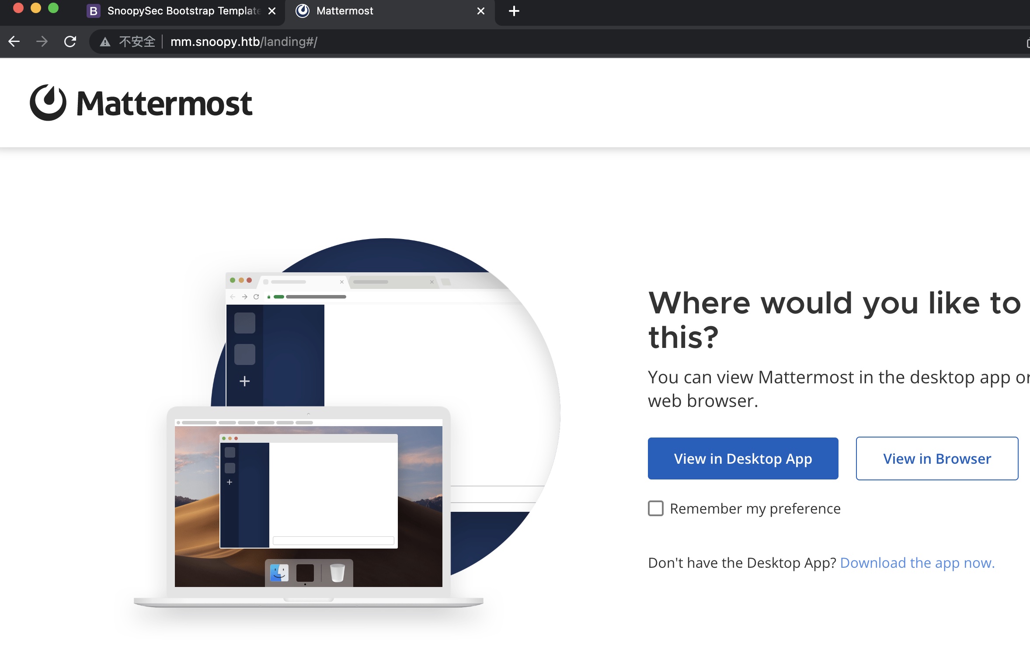Close the Mattermost tab

point(481,11)
